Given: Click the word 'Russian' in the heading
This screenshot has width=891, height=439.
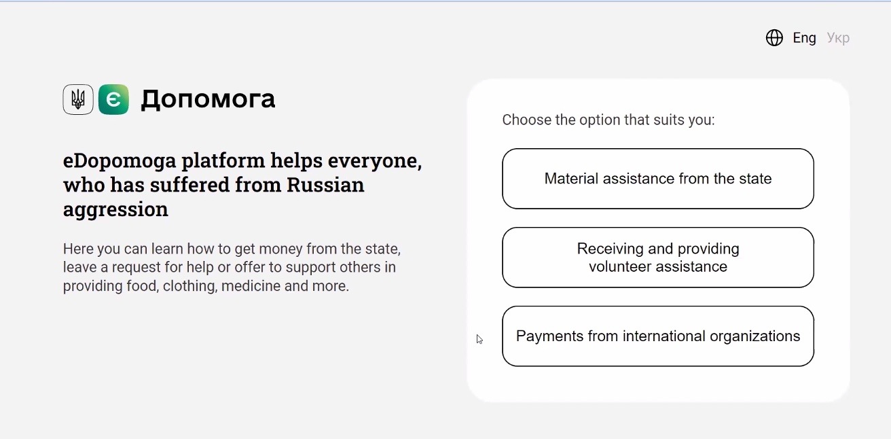Looking at the screenshot, I should 325,185.
